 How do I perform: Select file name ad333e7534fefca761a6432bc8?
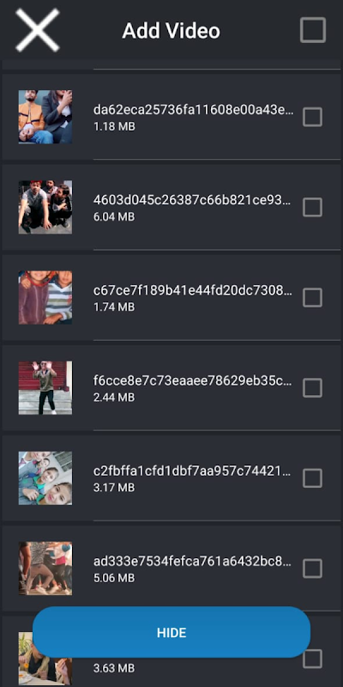tap(192, 562)
